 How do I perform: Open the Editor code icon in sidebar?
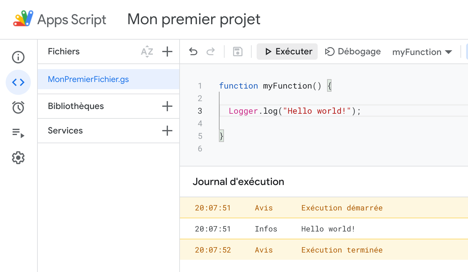[x=18, y=82]
